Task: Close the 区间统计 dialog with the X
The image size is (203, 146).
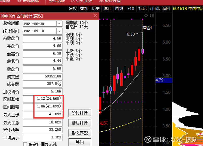Action: [x=96, y=16]
